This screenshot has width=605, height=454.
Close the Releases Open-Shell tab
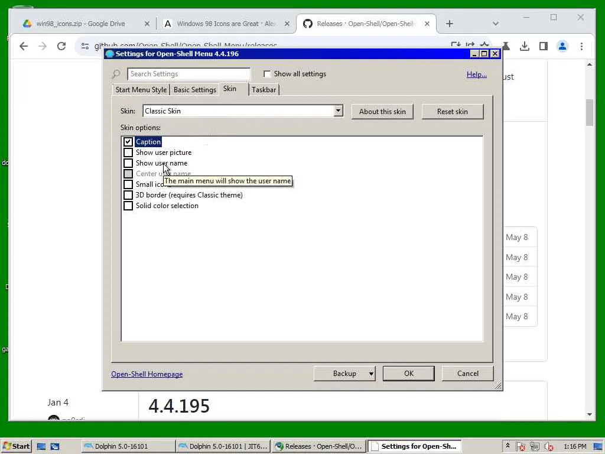coord(427,24)
